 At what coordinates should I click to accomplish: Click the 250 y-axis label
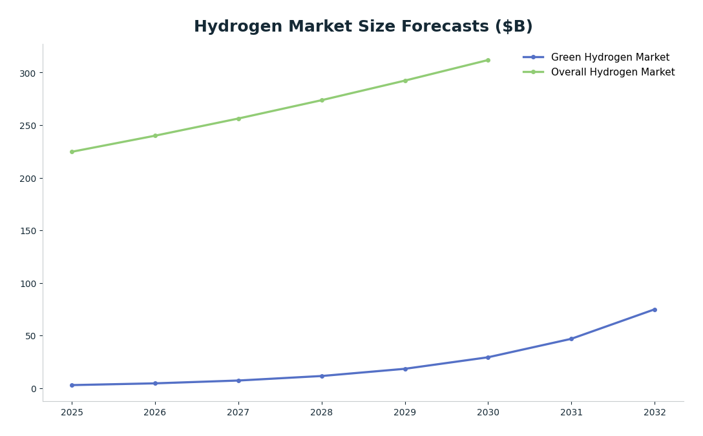click(28, 126)
